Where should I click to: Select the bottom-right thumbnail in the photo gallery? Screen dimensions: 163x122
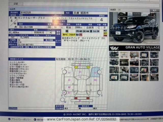coord(154,77)
